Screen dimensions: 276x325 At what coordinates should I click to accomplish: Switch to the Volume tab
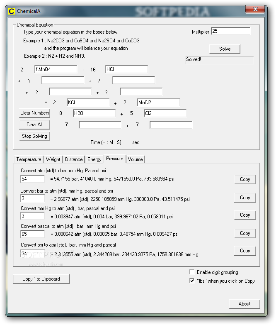(135, 159)
